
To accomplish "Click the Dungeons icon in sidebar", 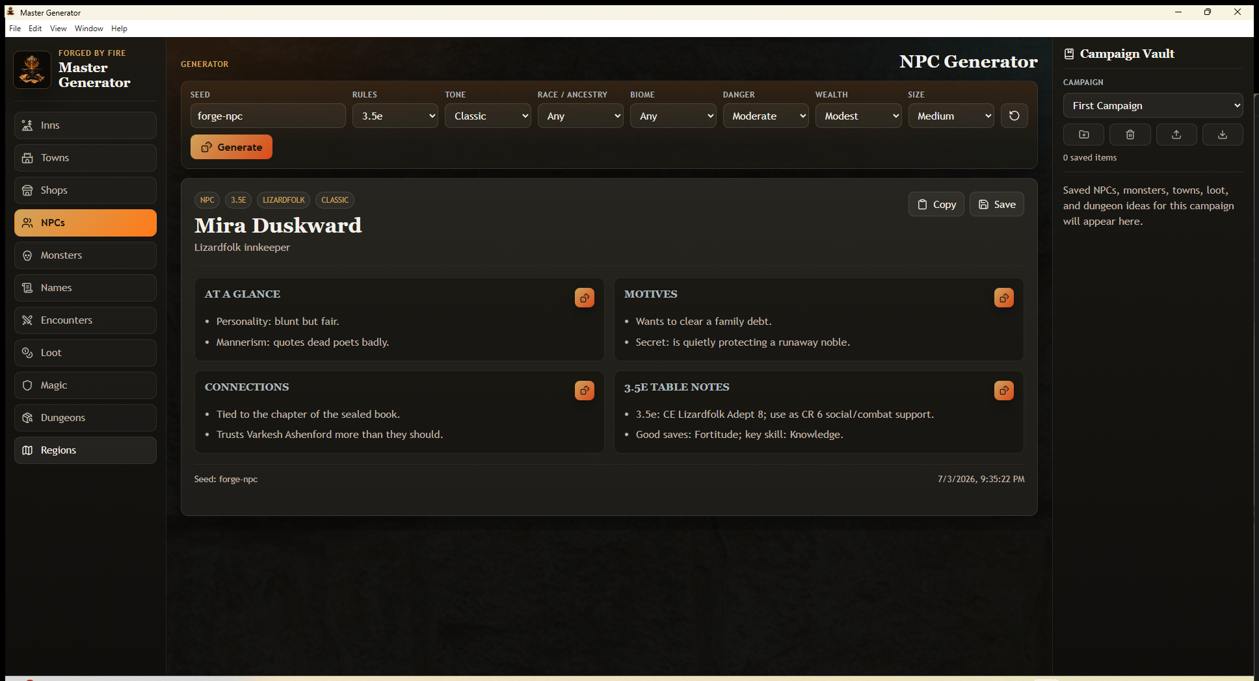I will click(x=27, y=418).
